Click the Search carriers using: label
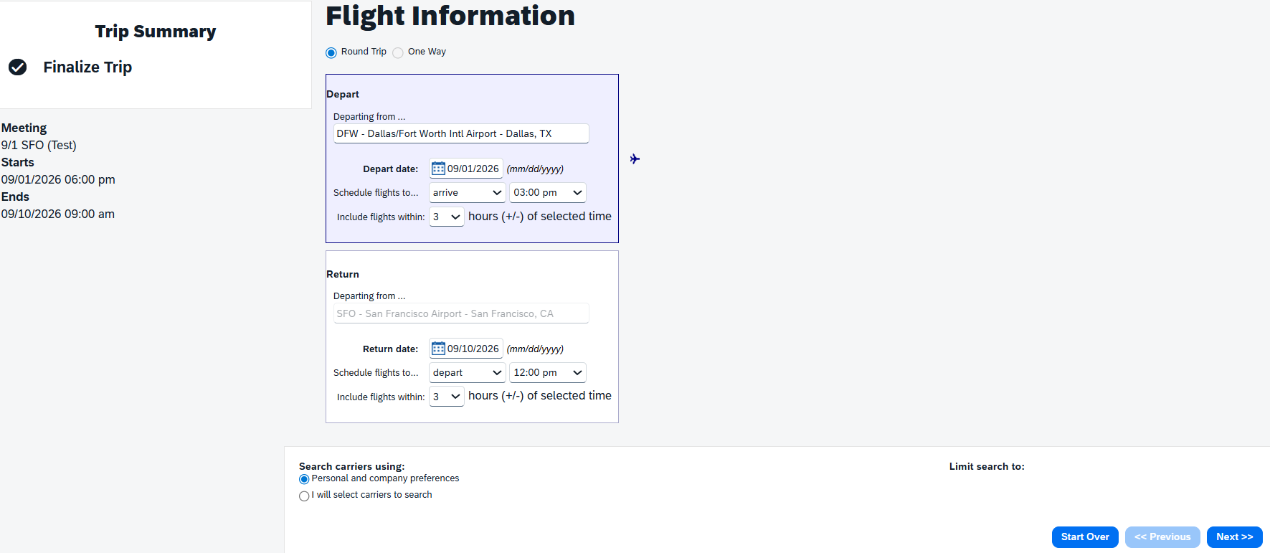 [352, 466]
